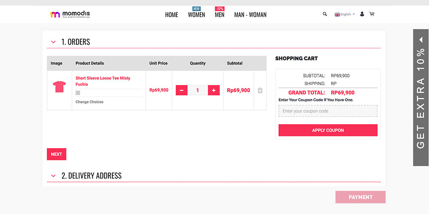The height and width of the screenshot is (214, 429).
Task: Expand the Get Extra 10% side panel
Action: 421,98
